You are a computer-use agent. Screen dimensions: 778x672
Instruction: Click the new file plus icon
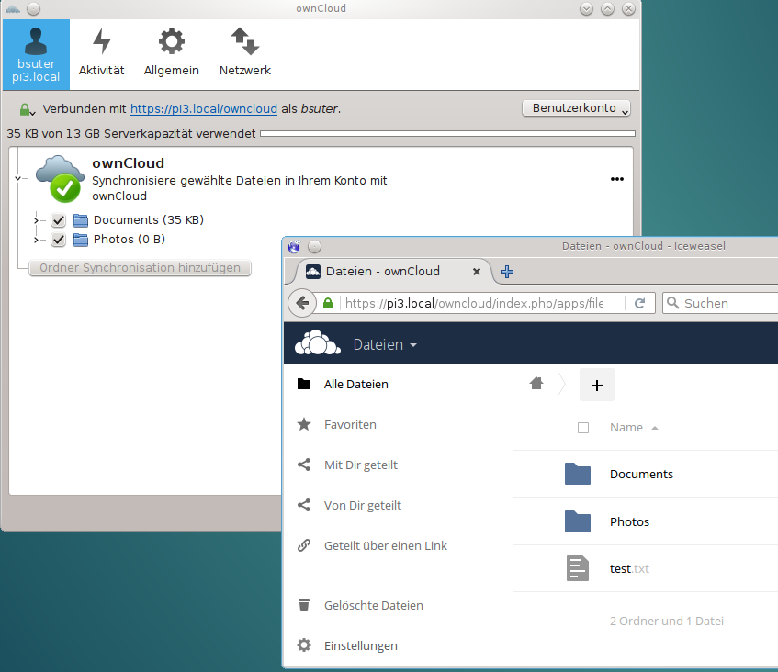pos(596,384)
